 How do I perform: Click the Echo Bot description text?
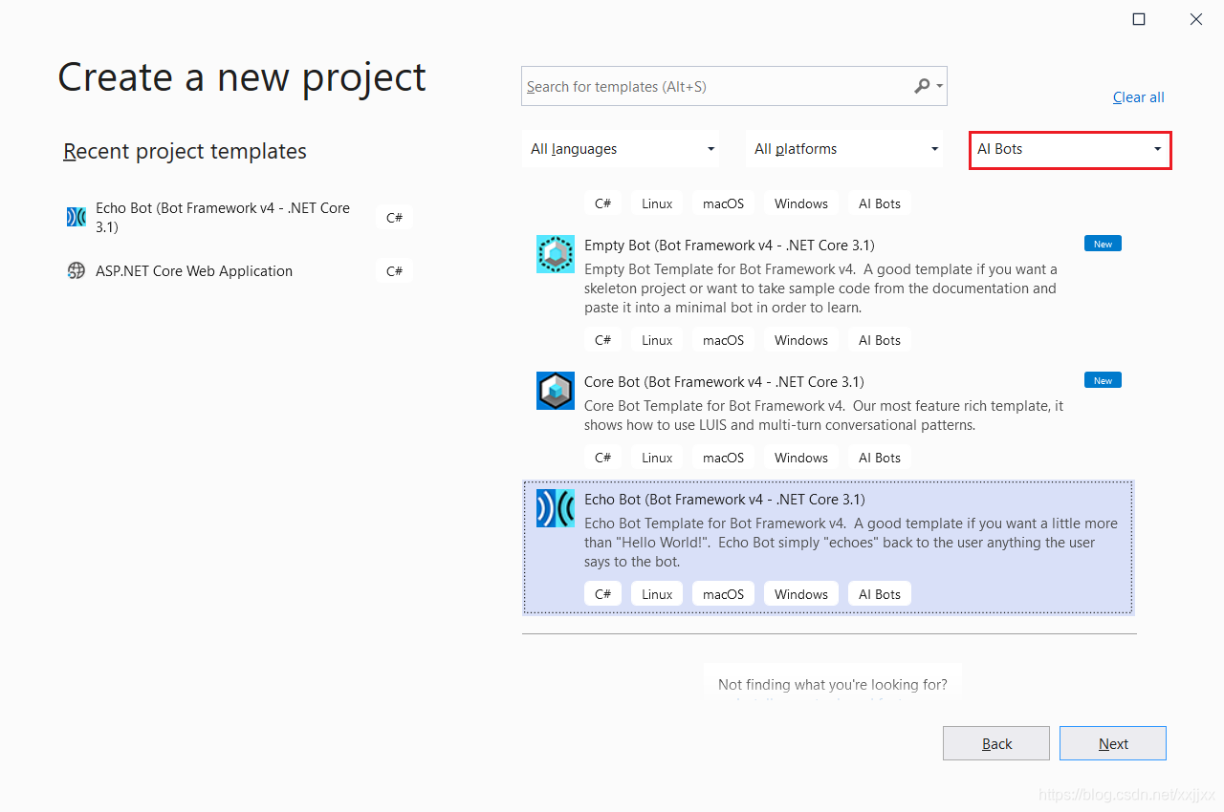(x=851, y=543)
